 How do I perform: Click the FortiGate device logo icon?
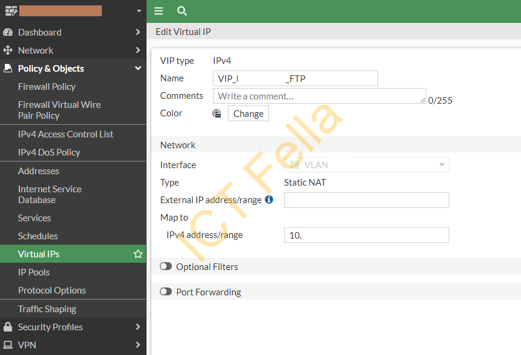(11, 11)
